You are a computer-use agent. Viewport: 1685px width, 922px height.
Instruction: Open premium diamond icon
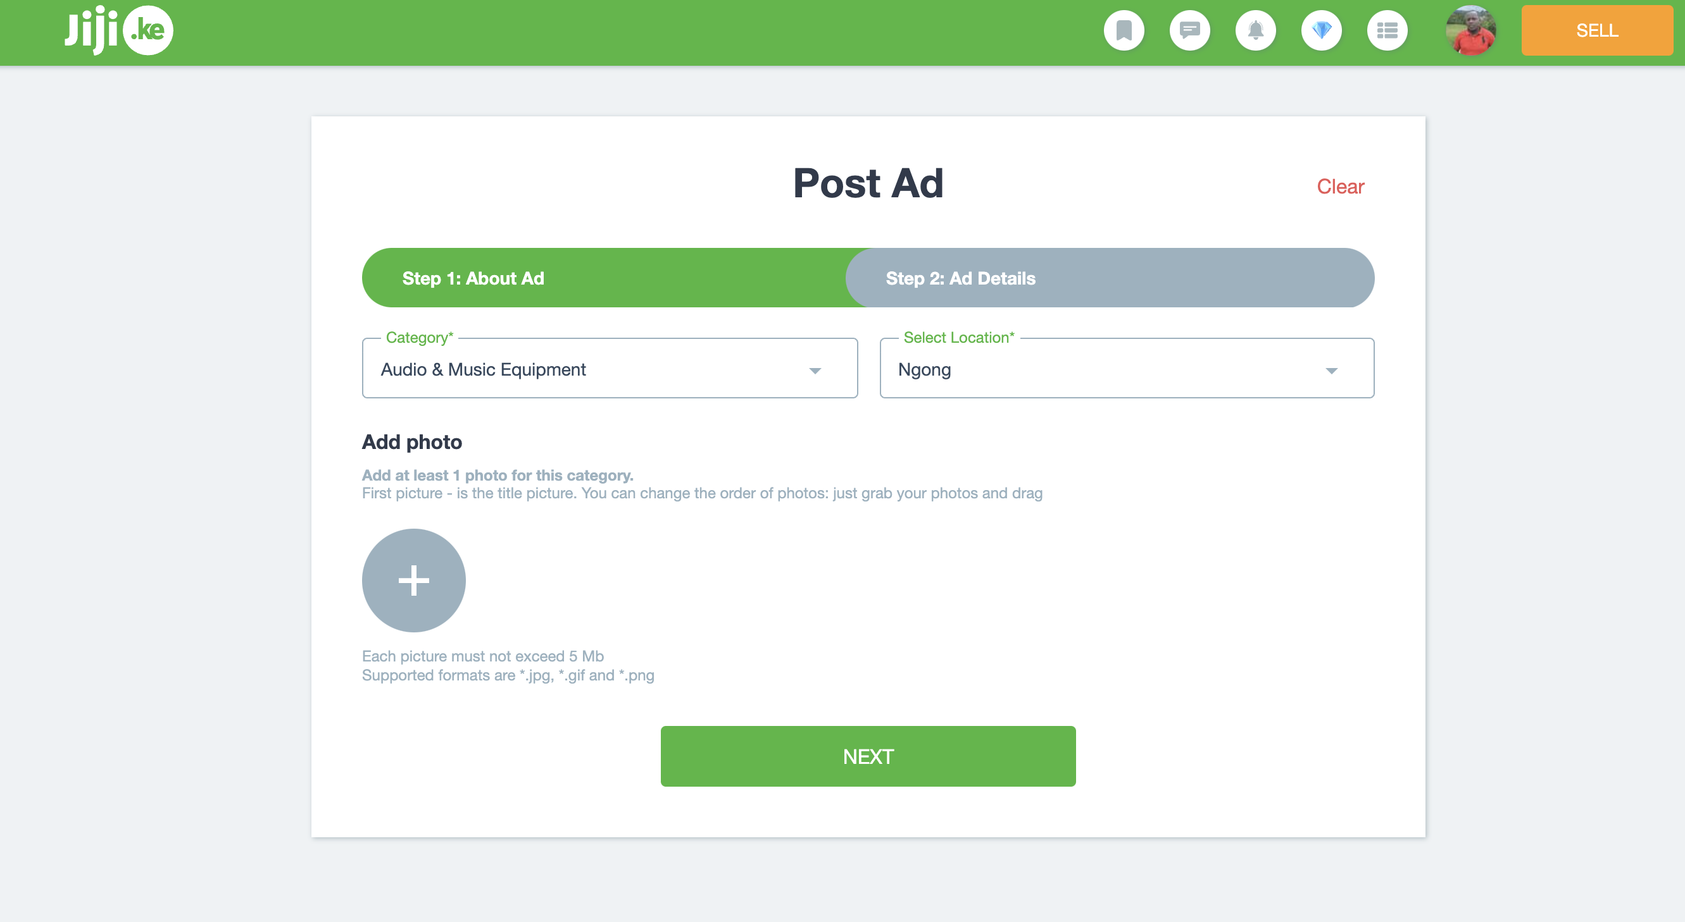[x=1321, y=30]
